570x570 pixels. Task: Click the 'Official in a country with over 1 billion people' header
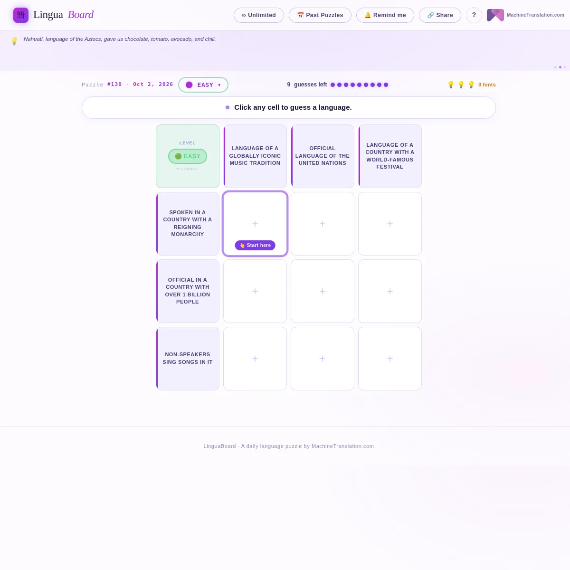coord(188,291)
